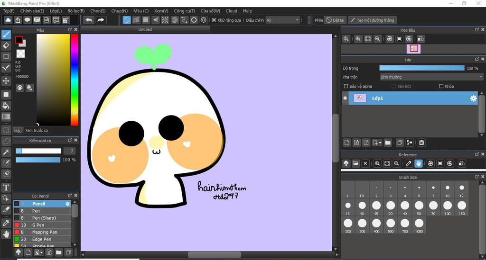This screenshot has width=486, height=260.
Task: Select the Magic Wand tool
Action: 6,152
